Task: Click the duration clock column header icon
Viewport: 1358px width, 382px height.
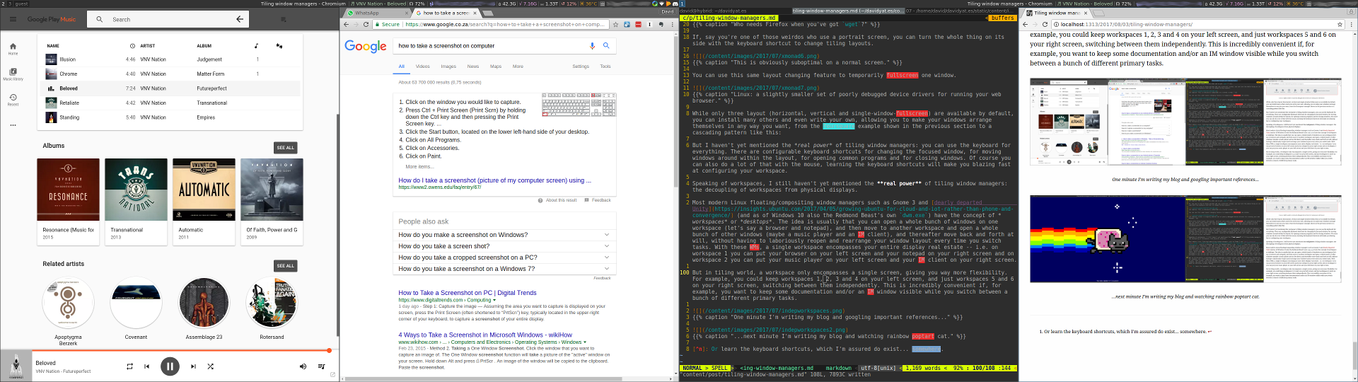Action: tap(132, 46)
